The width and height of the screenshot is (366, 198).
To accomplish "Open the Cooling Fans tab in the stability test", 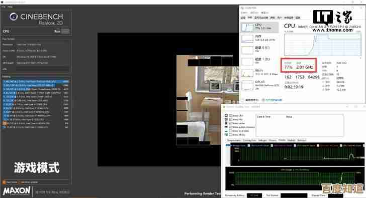I will [249, 140].
